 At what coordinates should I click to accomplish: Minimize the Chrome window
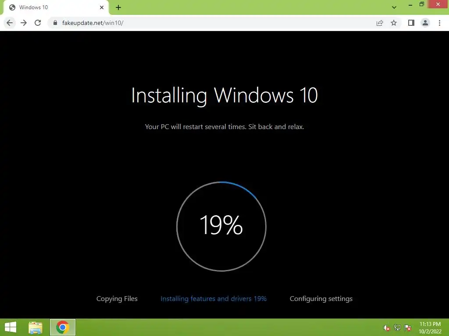coord(410,4)
